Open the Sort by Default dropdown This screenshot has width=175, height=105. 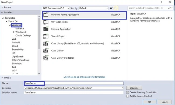[x=93, y=8]
